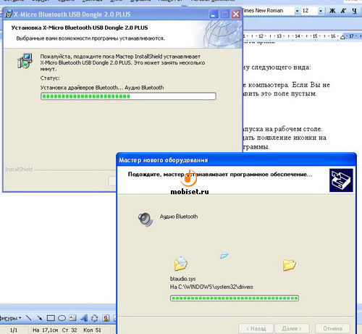
Task: Select the Line drawing tool
Action: pos(29,318)
